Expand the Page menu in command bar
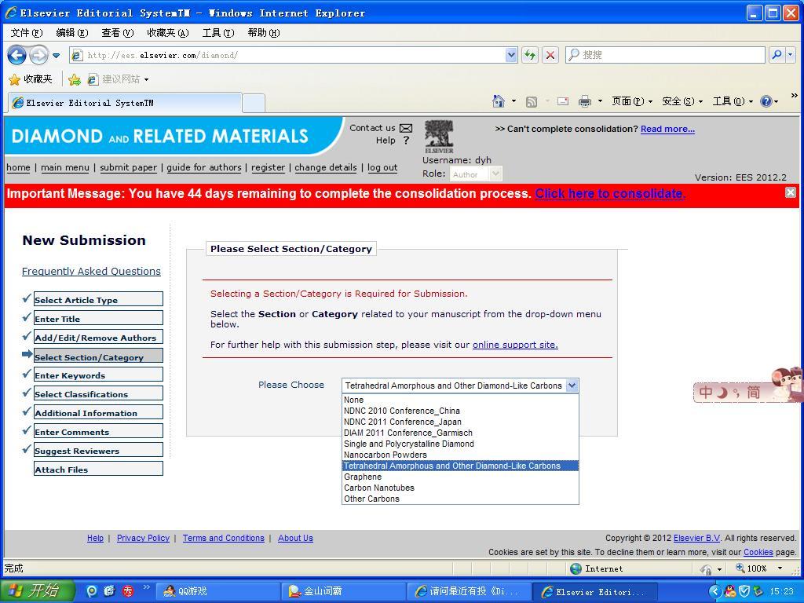The height and width of the screenshot is (603, 804). 632,101
